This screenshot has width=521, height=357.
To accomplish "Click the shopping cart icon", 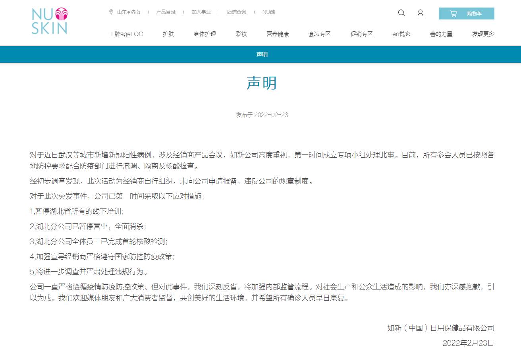I will [453, 14].
